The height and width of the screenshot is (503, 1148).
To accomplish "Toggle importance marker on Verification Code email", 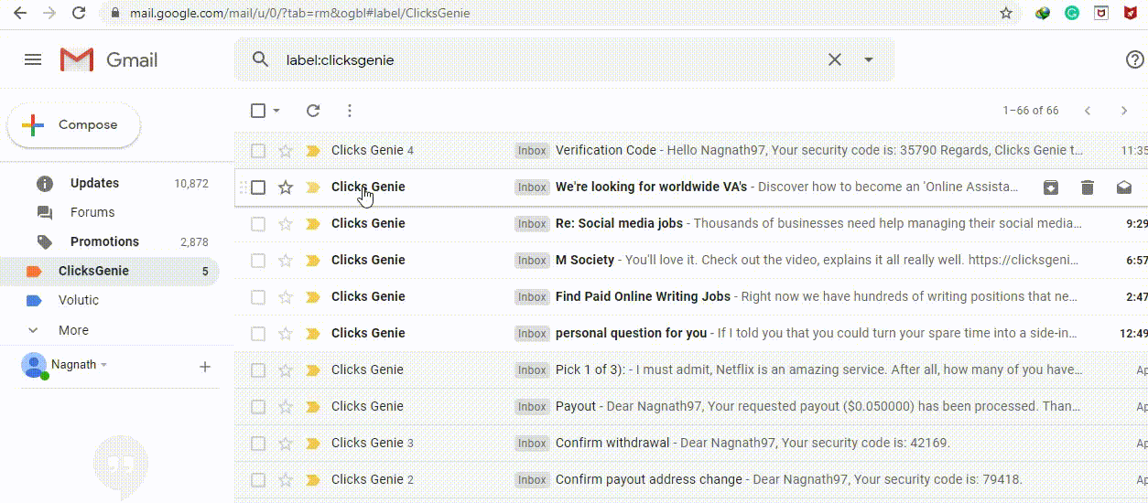I will click(x=313, y=151).
